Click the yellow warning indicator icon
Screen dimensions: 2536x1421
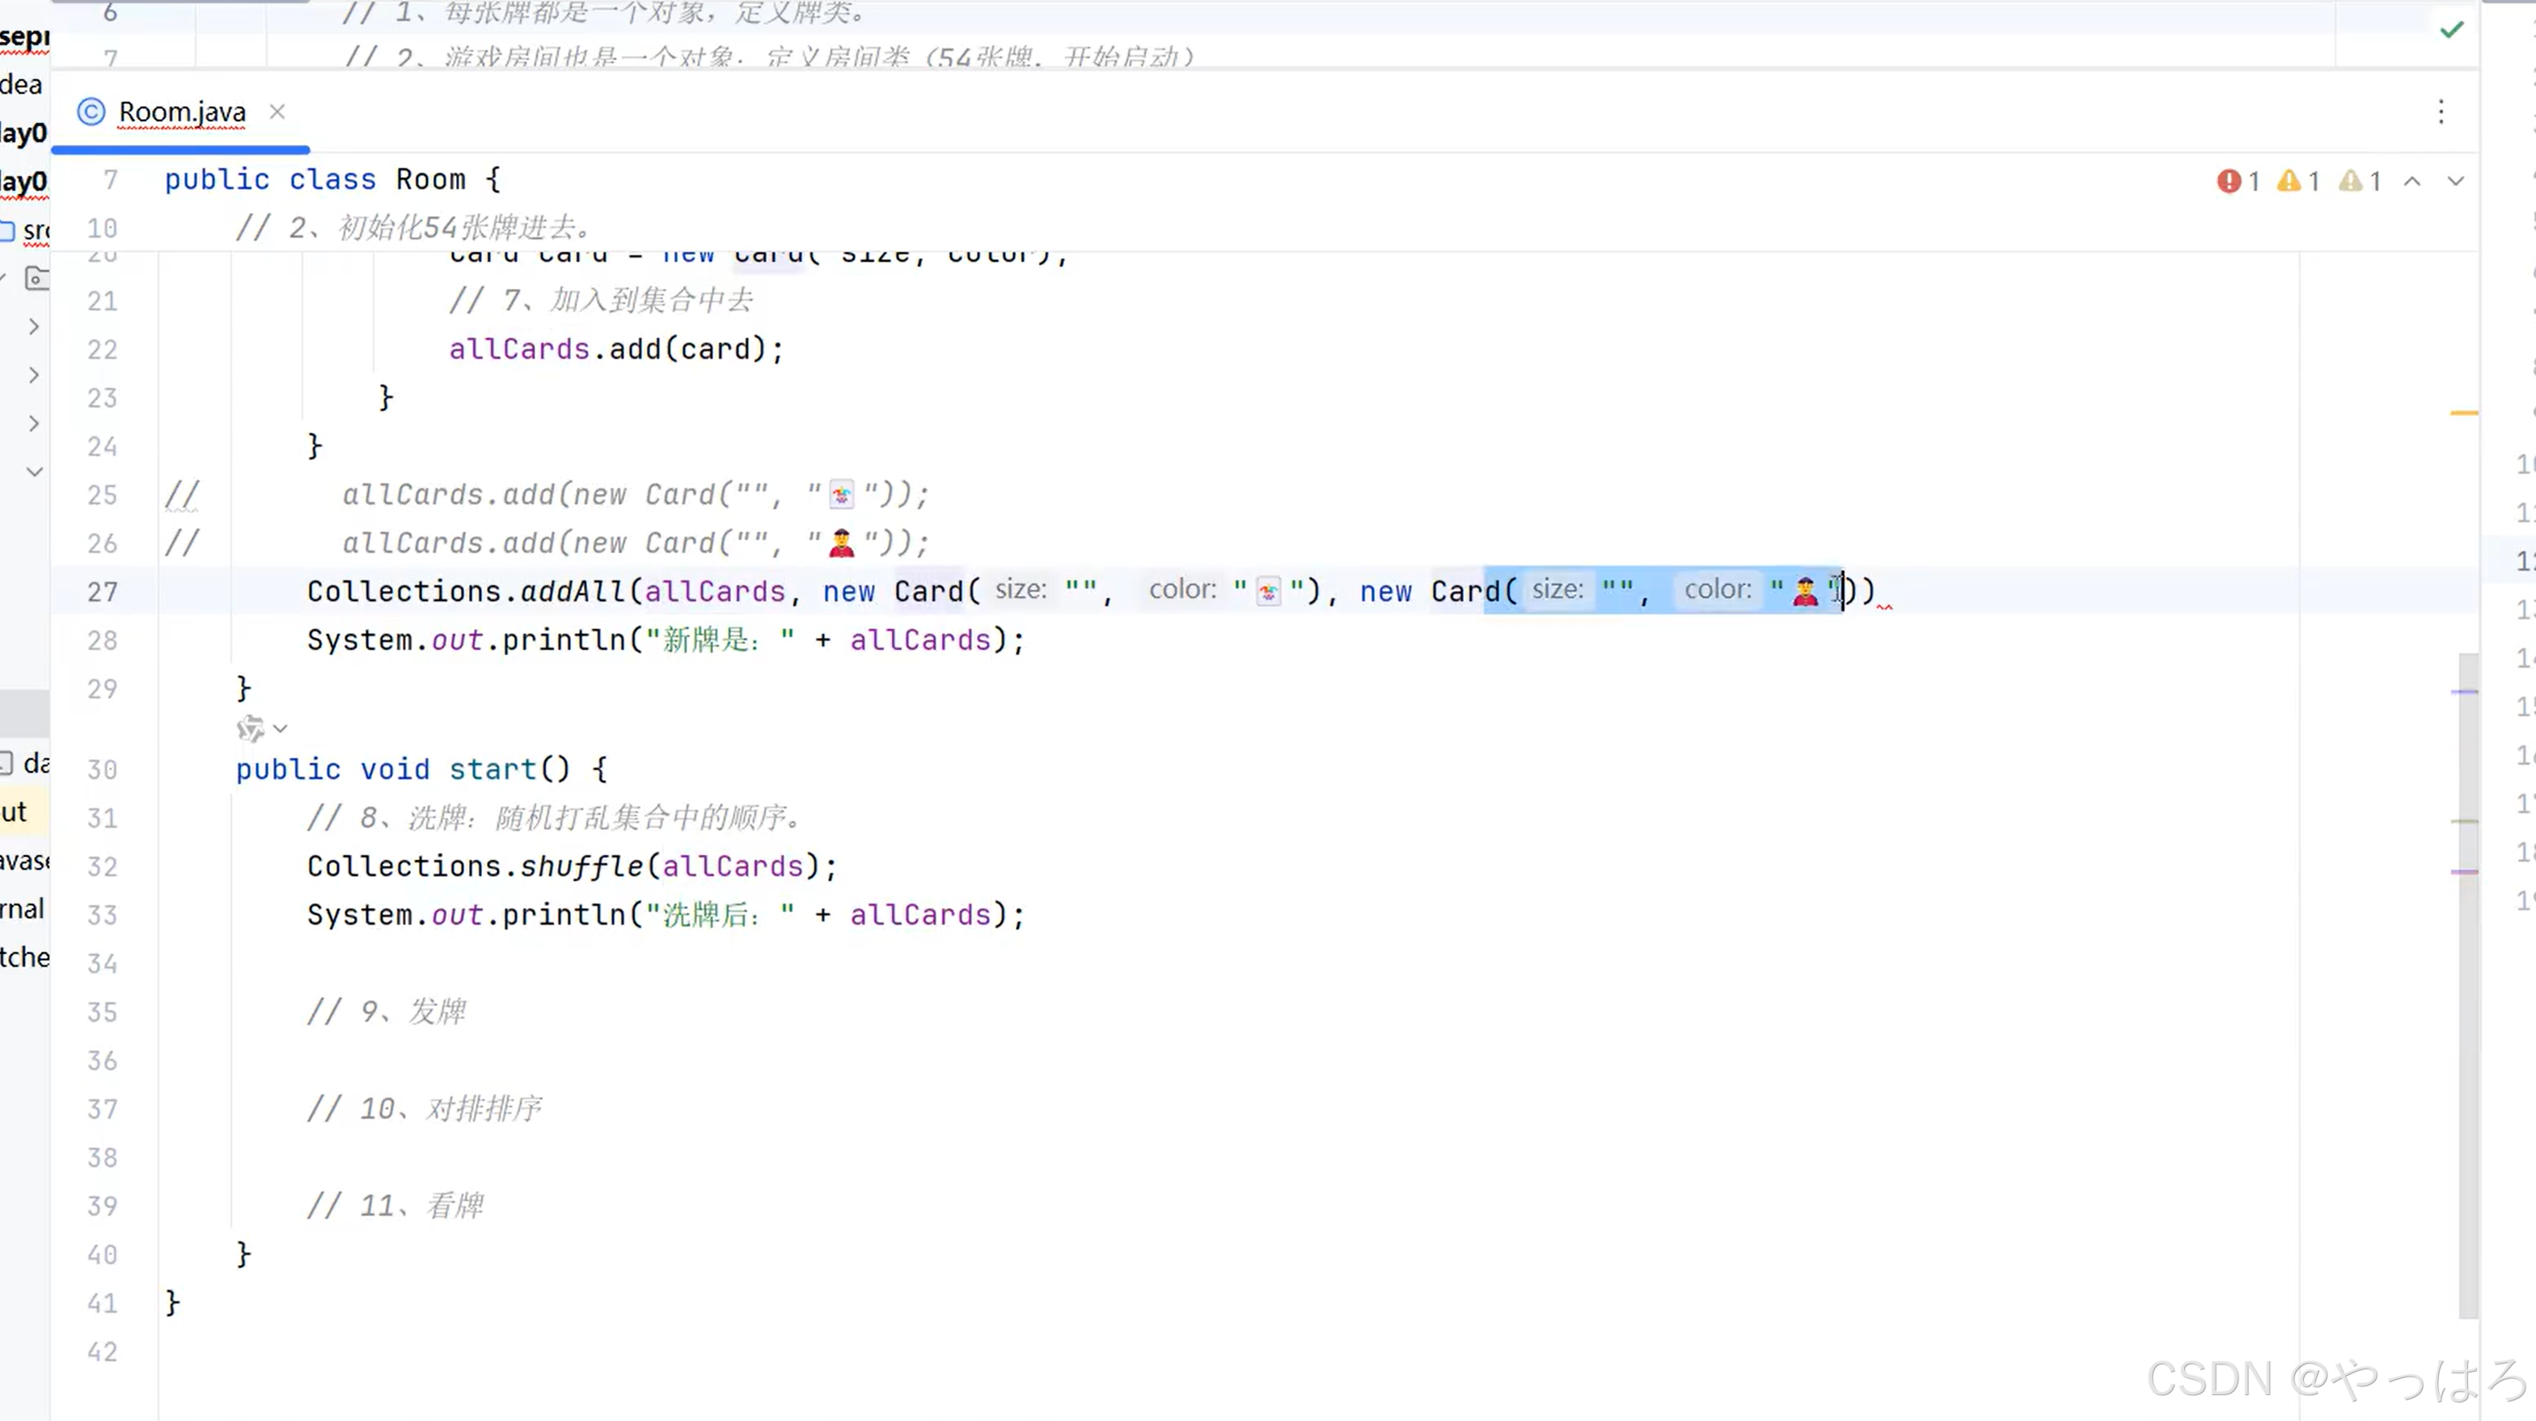click(x=2289, y=181)
